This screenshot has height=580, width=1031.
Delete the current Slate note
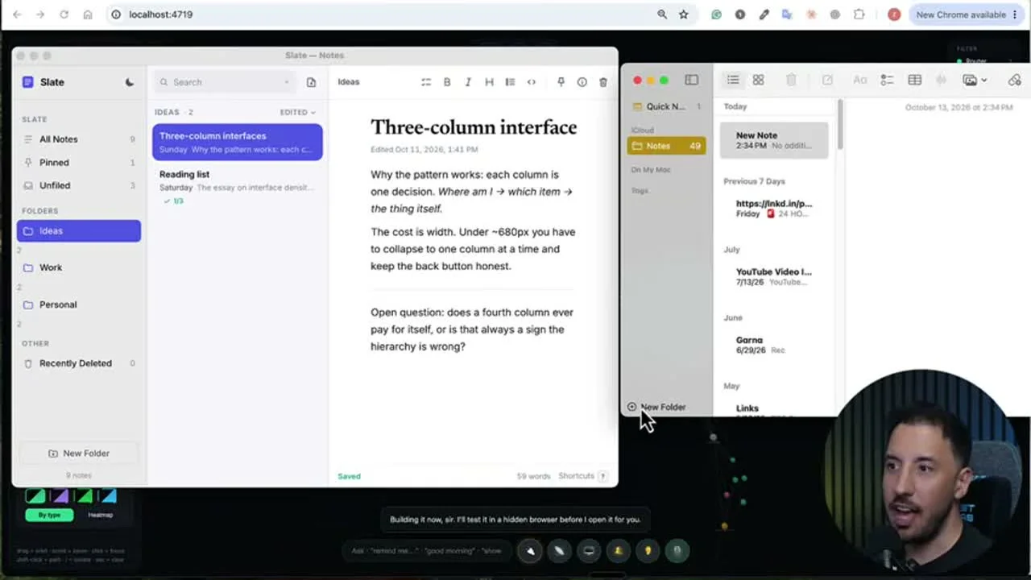tap(603, 82)
